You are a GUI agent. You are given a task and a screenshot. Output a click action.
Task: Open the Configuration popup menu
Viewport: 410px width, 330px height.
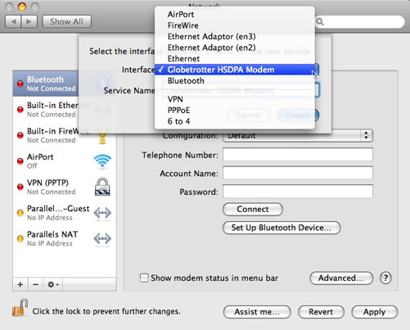[298, 135]
